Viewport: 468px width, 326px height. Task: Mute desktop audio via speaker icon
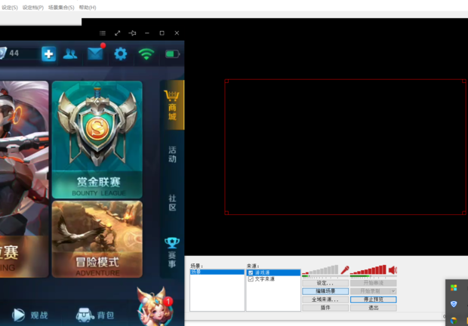point(393,270)
